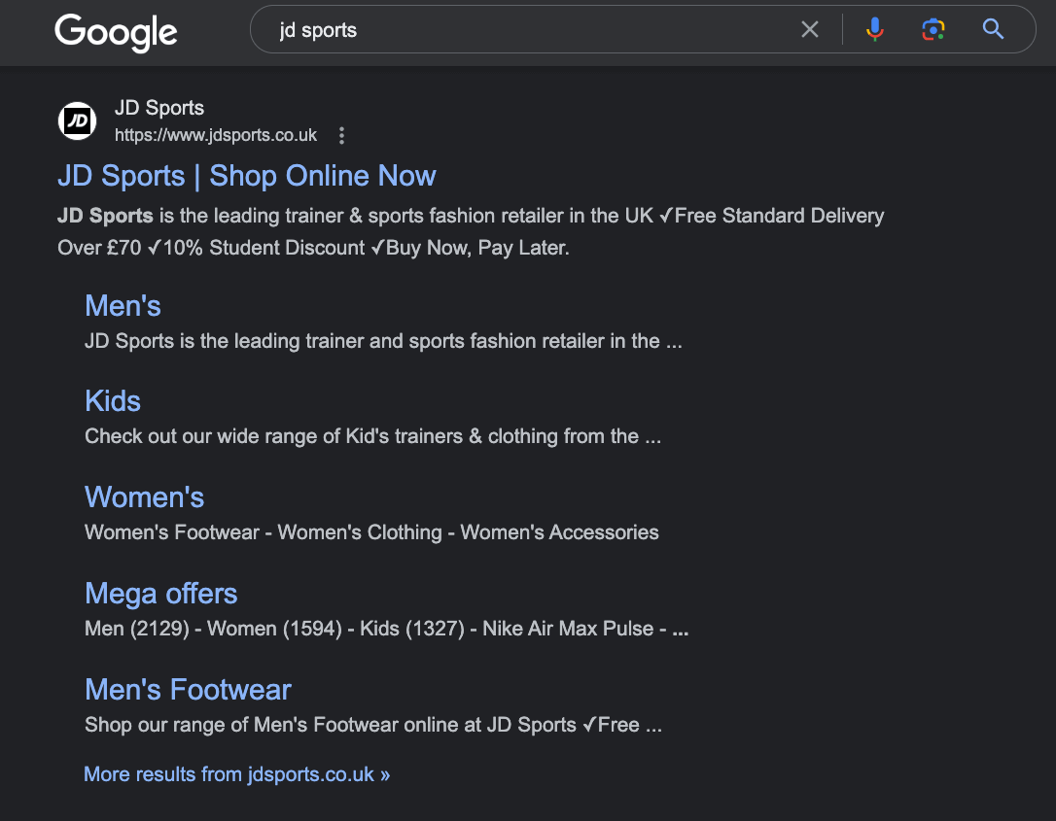The width and height of the screenshot is (1056, 821).
Task: Open the JD Sports | Shop Online Now result
Action: 246,176
